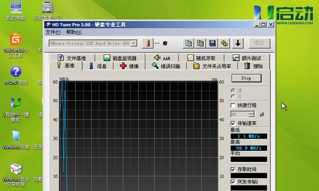Viewport: 319px width, 191px height.
Task: Open the 文件 menu
Action: click(53, 32)
